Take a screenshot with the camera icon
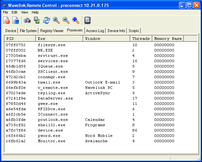This screenshot has width=202, height=162. (x=27, y=20)
